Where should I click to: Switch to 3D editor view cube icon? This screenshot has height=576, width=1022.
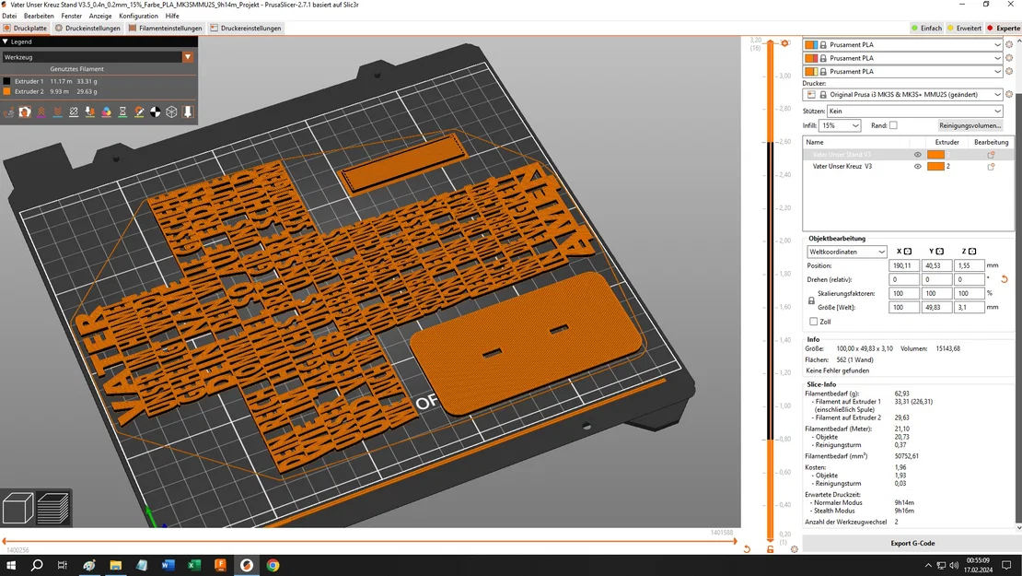tap(17, 508)
